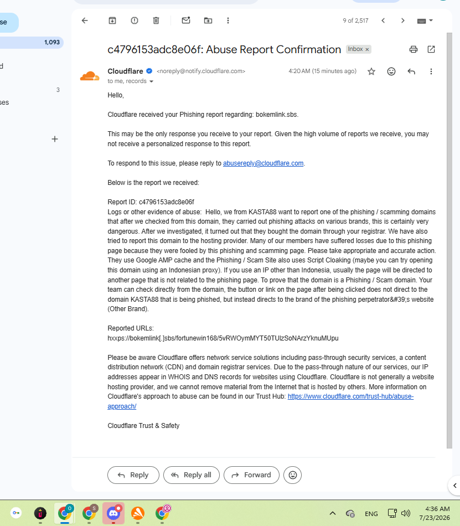Print the email using the printer icon
The image size is (460, 526).
point(414,49)
